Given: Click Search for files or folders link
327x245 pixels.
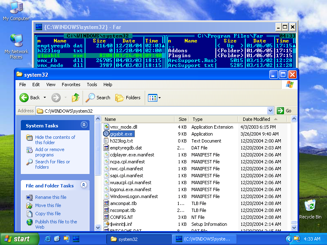Looking at the screenshot, I should click(x=52, y=164).
